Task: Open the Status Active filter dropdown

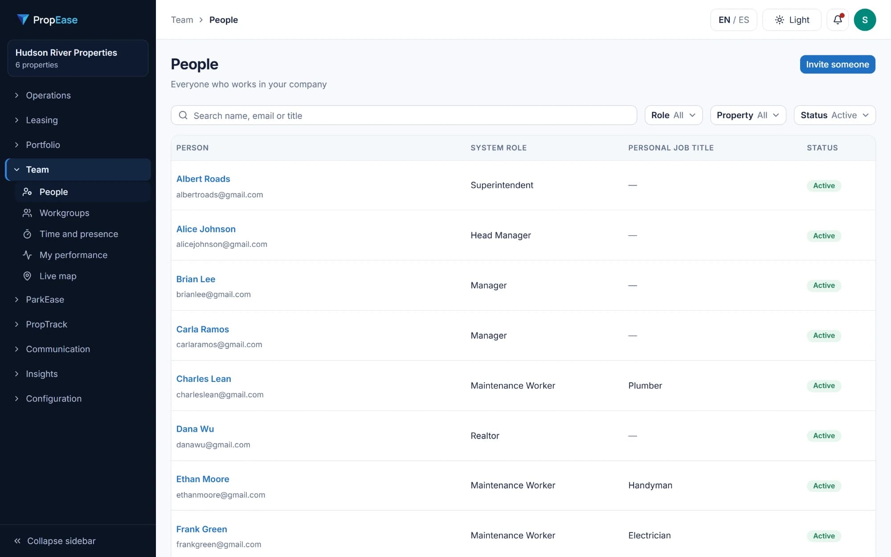Action: tap(834, 115)
